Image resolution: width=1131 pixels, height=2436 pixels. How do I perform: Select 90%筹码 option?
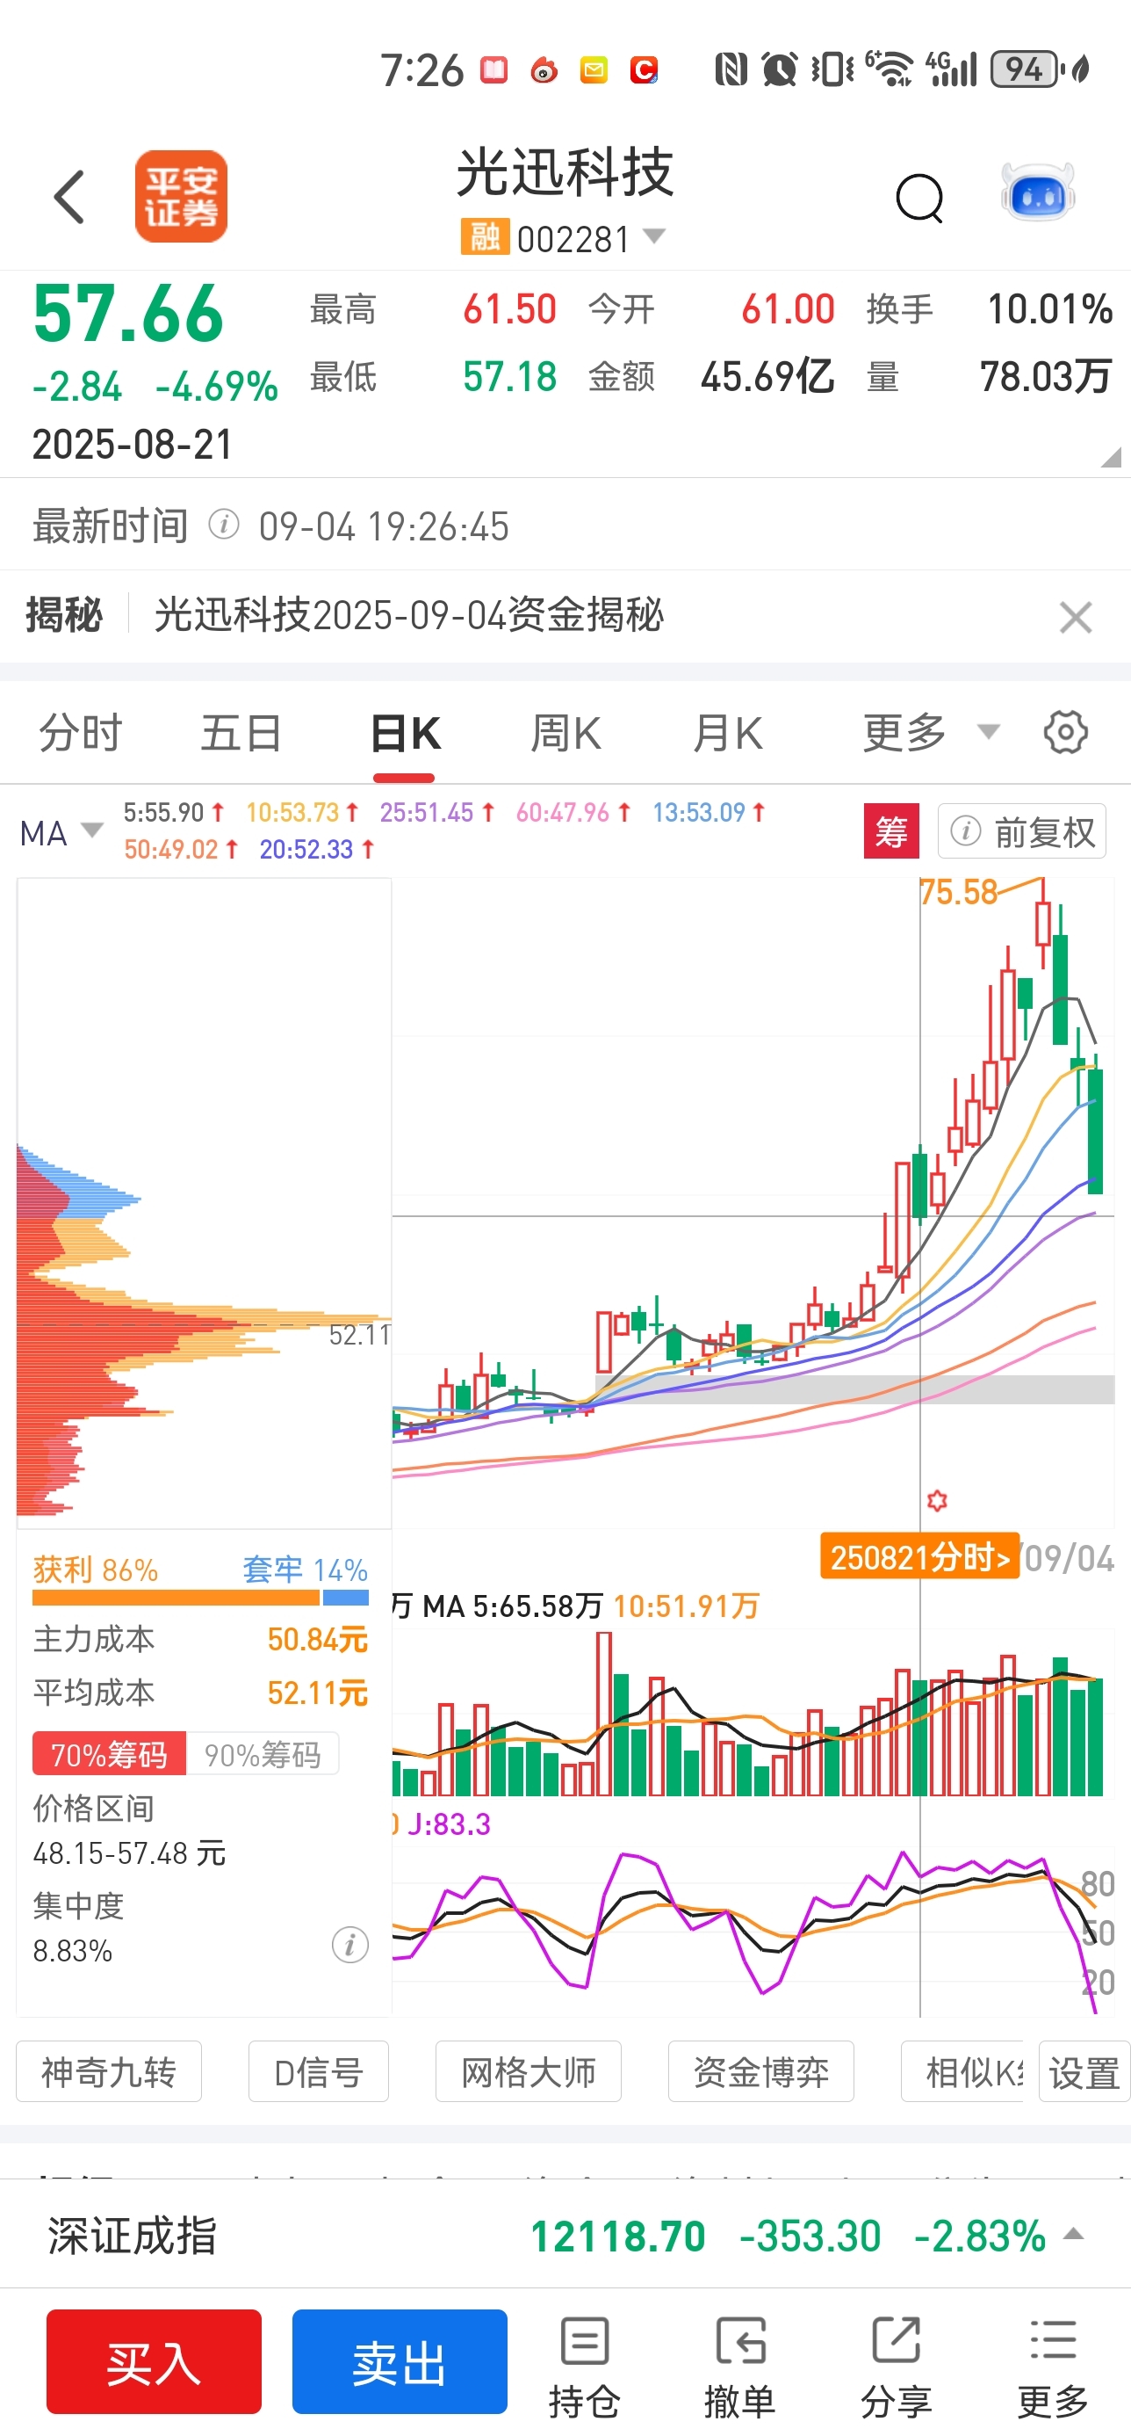click(263, 1754)
